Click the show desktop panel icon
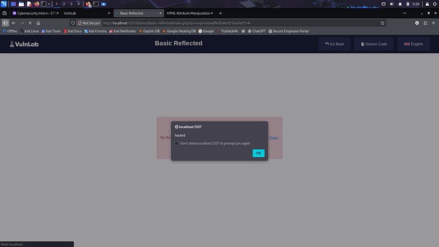Viewport: 439px width, 247px height. (x=13, y=4)
